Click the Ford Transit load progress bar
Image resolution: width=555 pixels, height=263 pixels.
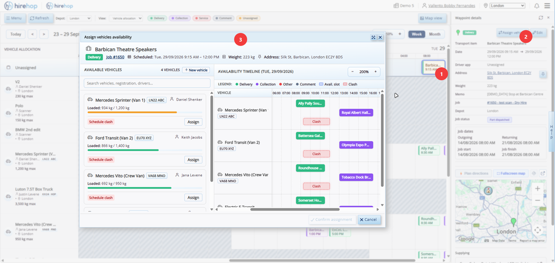click(x=145, y=150)
